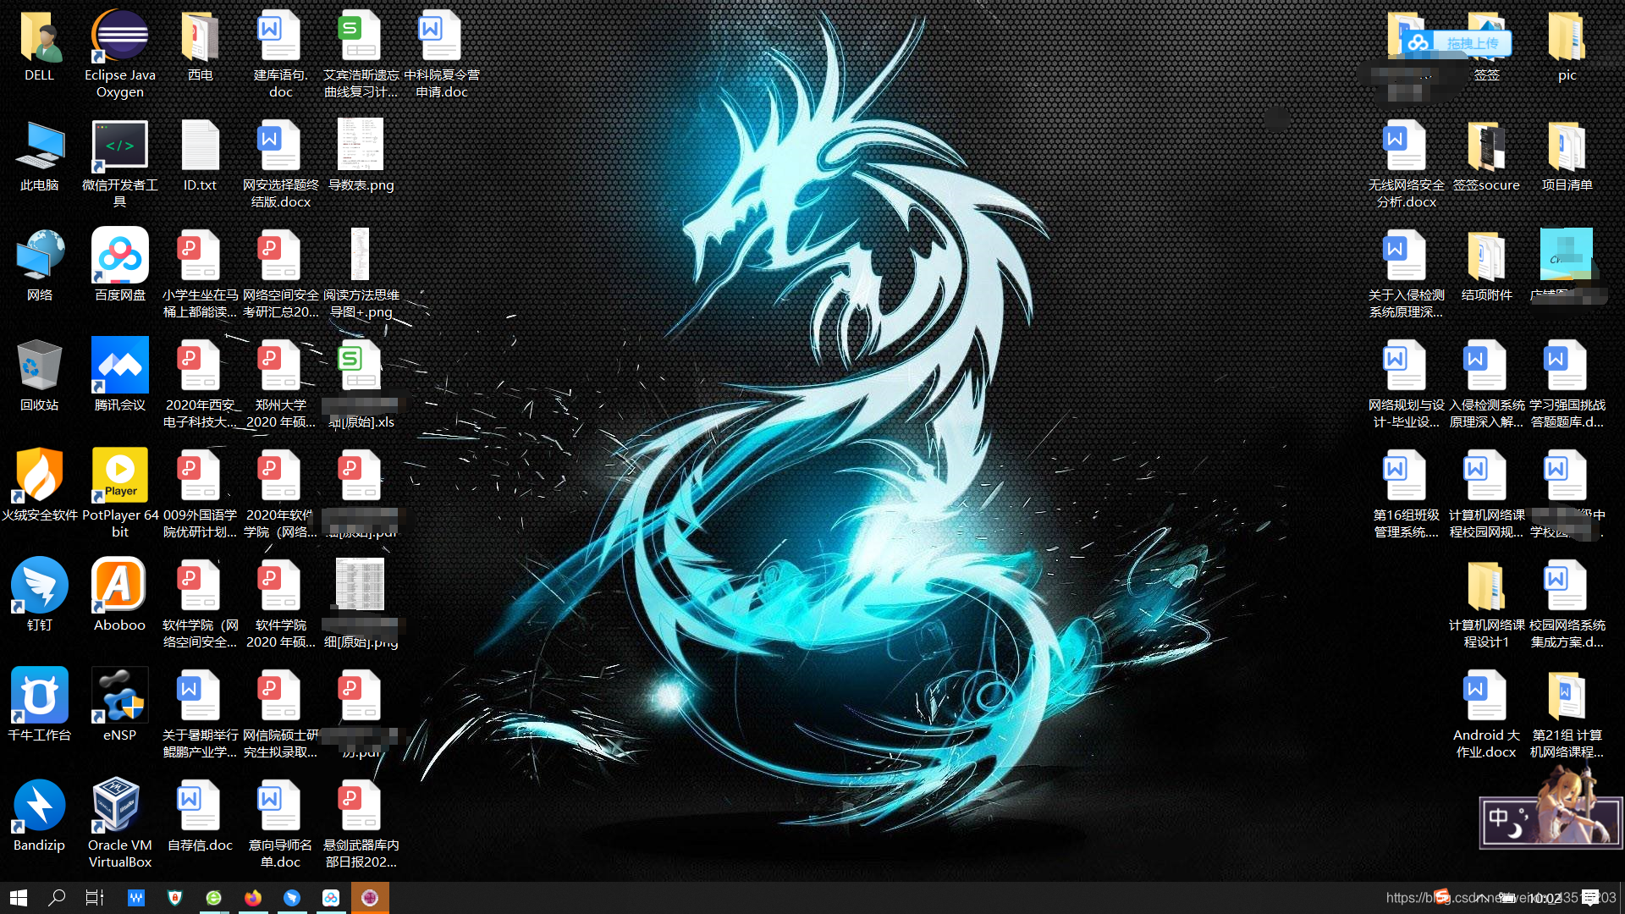Select 郑州大学2020年硕 PDF file
Viewport: 1625px width, 914px height.
pyautogui.click(x=280, y=384)
